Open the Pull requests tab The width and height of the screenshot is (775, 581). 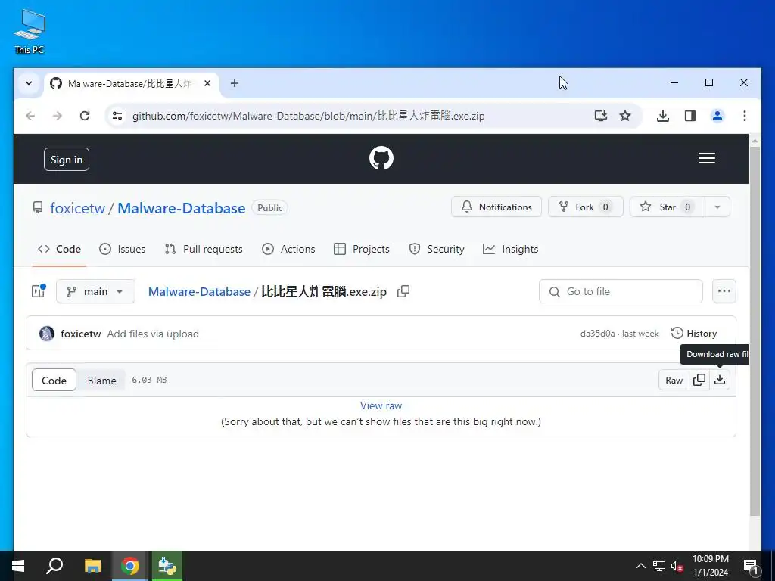click(204, 249)
